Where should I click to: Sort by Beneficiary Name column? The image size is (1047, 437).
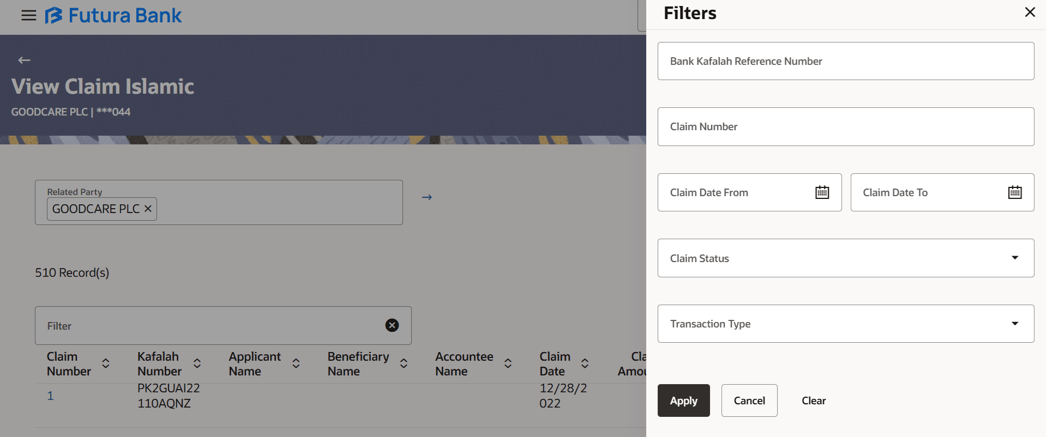(x=404, y=363)
